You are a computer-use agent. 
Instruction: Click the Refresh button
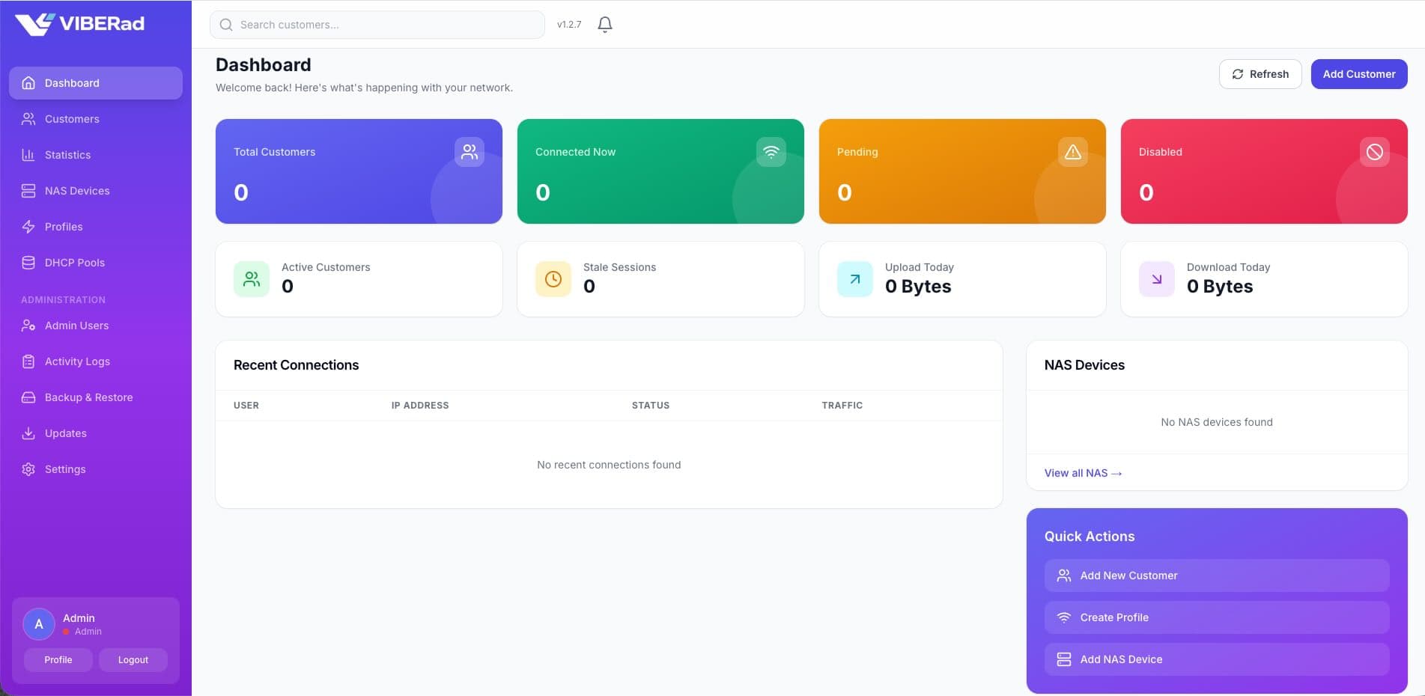1260,73
